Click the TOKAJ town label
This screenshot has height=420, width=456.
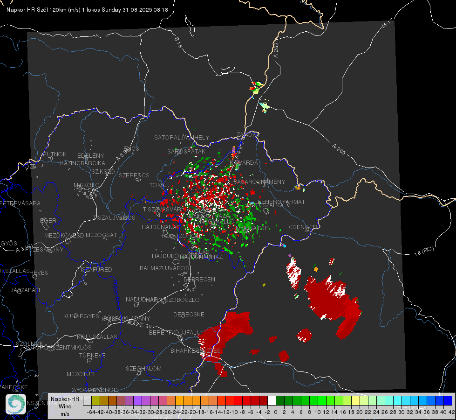click(x=159, y=185)
